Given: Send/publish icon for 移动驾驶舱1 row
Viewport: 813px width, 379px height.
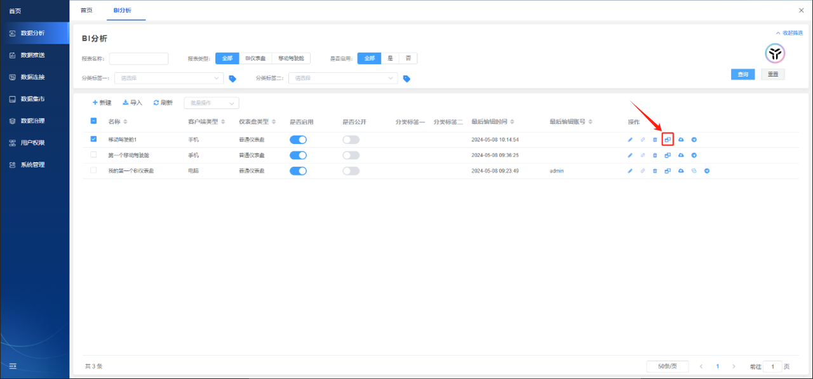Looking at the screenshot, I should point(694,139).
